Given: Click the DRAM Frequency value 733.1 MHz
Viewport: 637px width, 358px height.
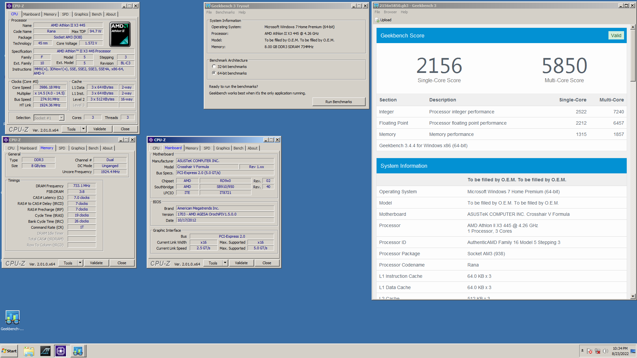Looking at the screenshot, I should point(82,186).
